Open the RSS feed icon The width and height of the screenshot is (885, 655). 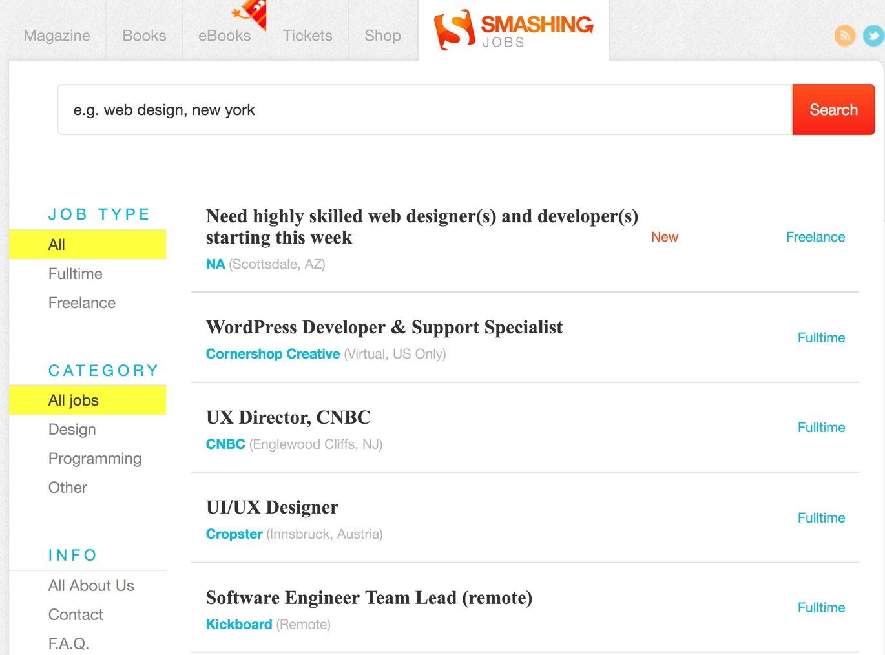pyautogui.click(x=845, y=36)
